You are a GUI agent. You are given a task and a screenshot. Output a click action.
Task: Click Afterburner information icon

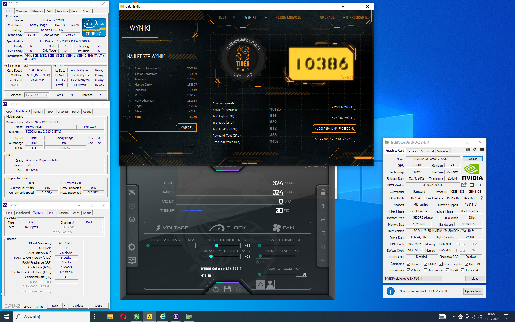click(x=132, y=219)
